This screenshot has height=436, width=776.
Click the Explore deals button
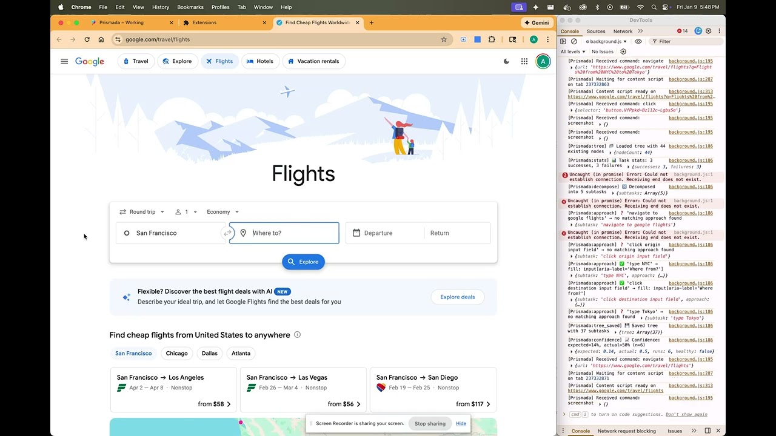[458, 297]
